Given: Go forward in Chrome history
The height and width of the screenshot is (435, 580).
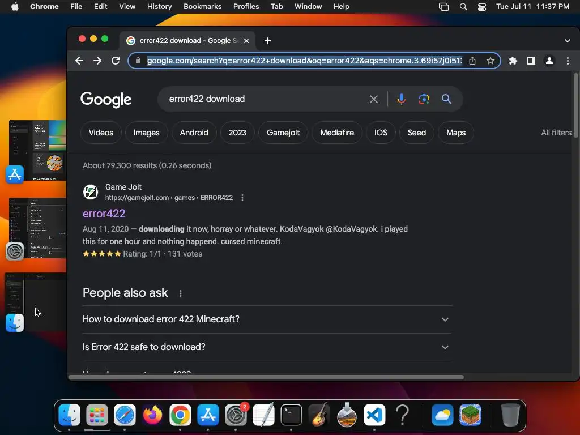Looking at the screenshot, I should coord(97,61).
